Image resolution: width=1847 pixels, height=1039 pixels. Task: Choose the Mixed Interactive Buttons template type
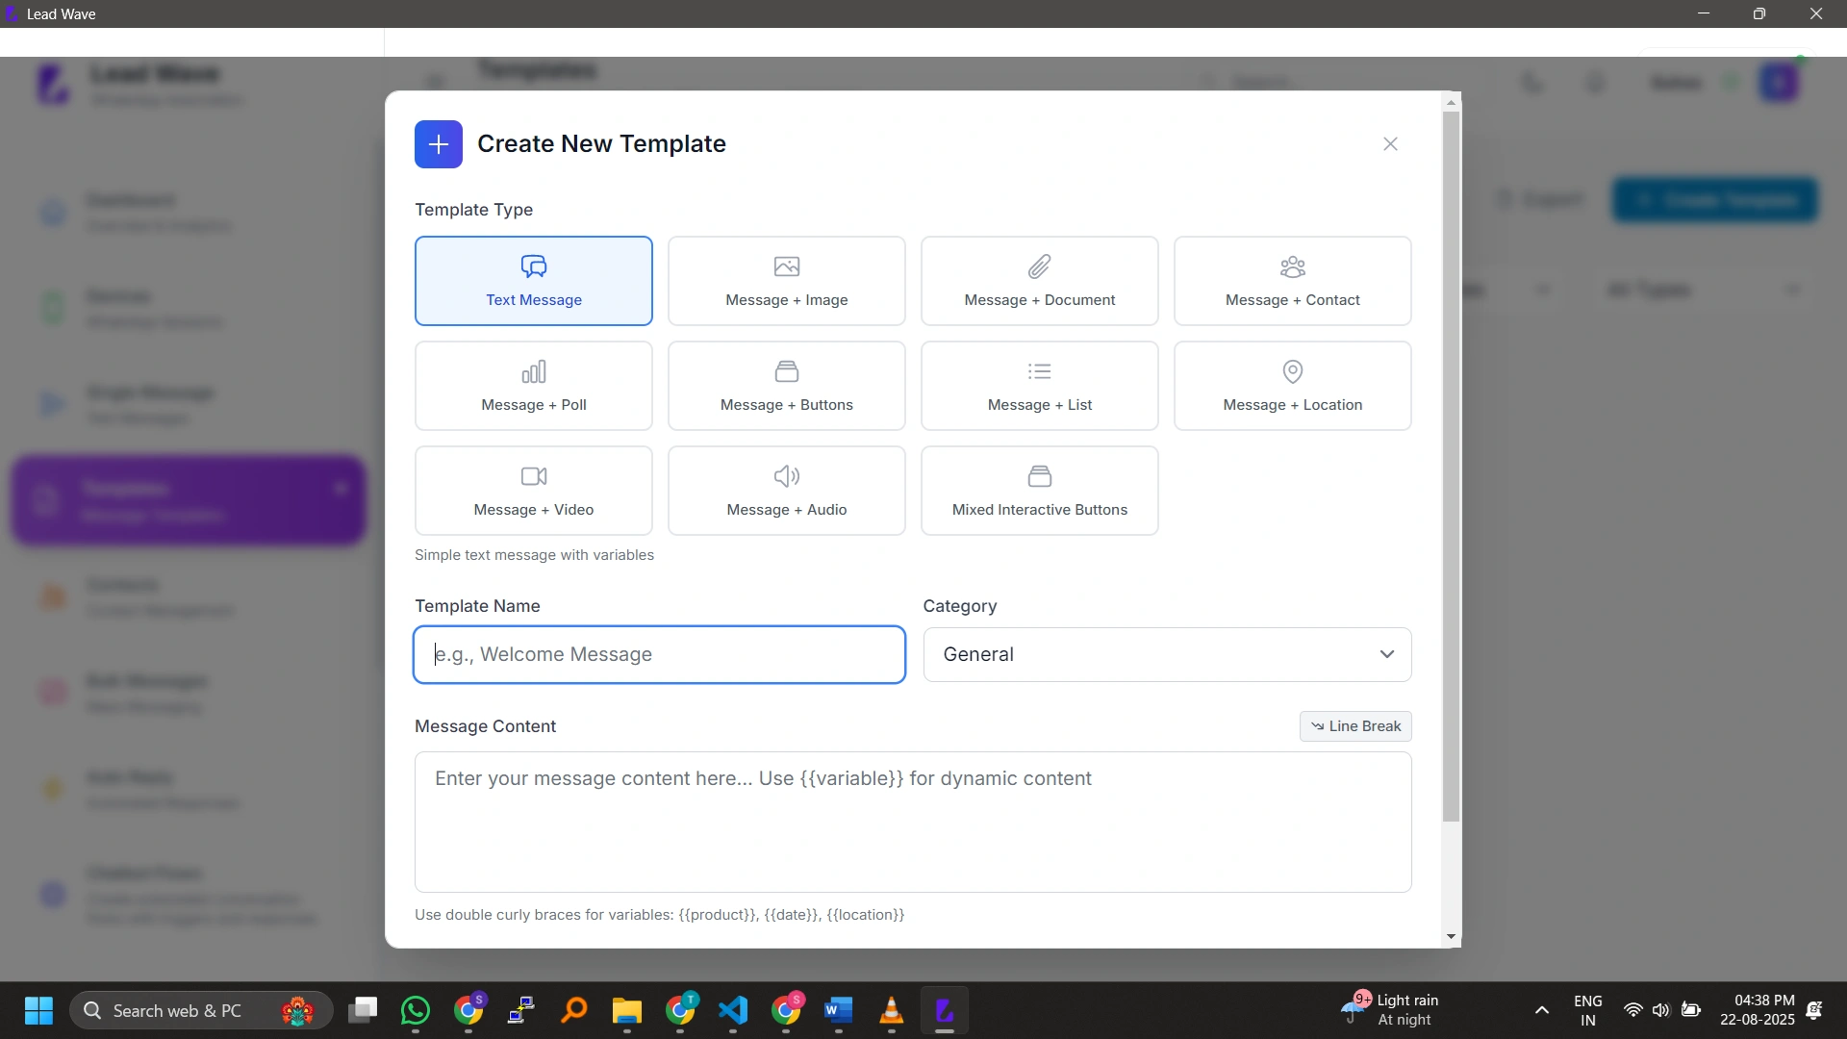1039,491
